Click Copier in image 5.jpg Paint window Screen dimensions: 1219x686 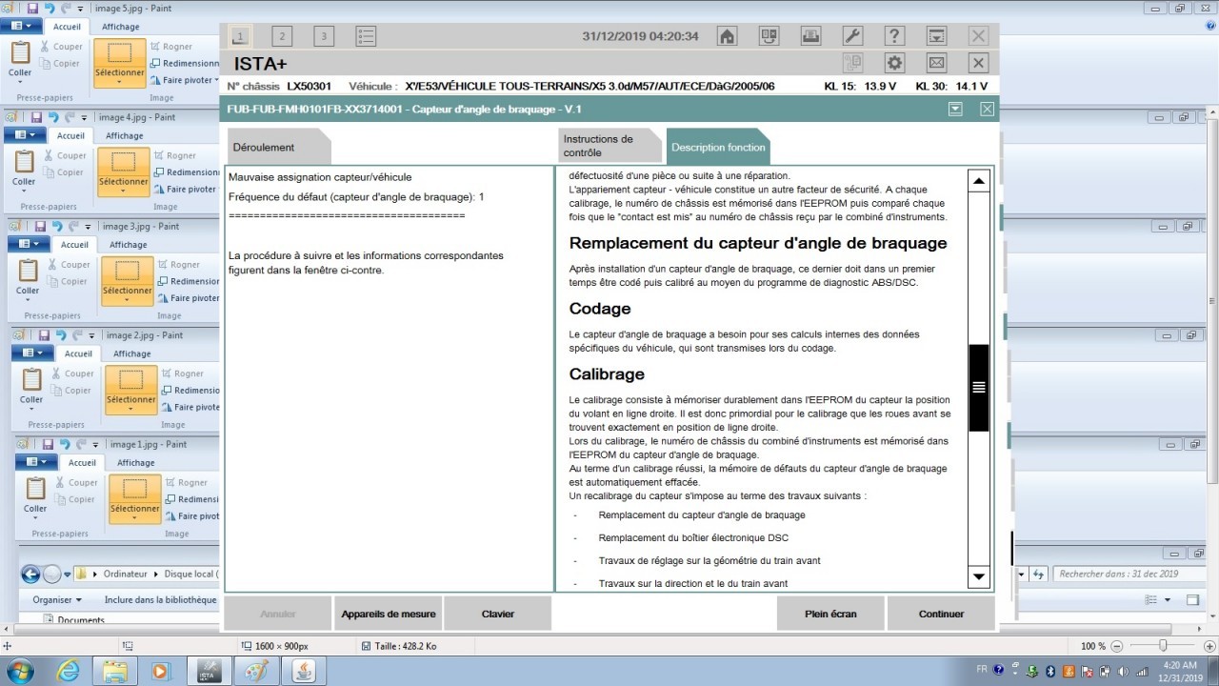pyautogui.click(x=59, y=64)
